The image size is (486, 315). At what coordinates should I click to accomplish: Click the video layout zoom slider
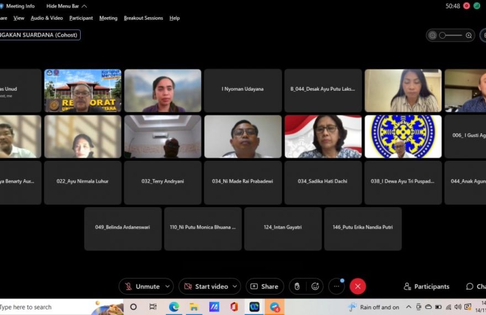coord(451,35)
